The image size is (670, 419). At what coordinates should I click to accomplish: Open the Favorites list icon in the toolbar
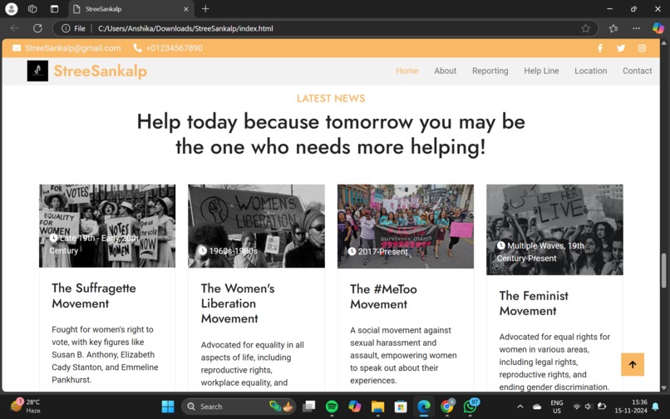[613, 28]
